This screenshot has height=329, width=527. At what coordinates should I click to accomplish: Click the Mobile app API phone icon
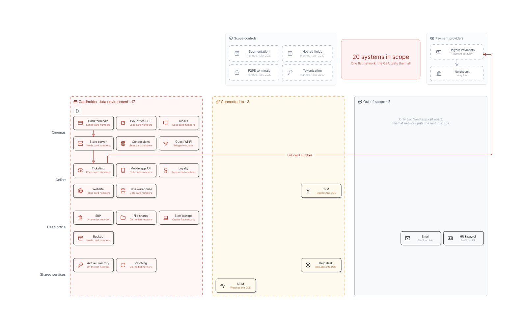click(123, 170)
